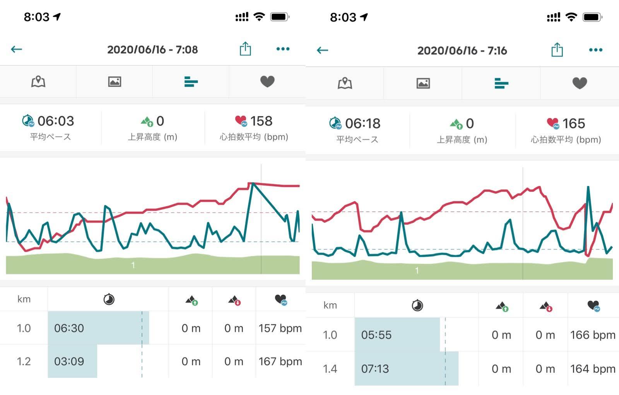Screen dimensions: 619x395
Task: Open photos tab in left screen
Action: [x=115, y=82]
